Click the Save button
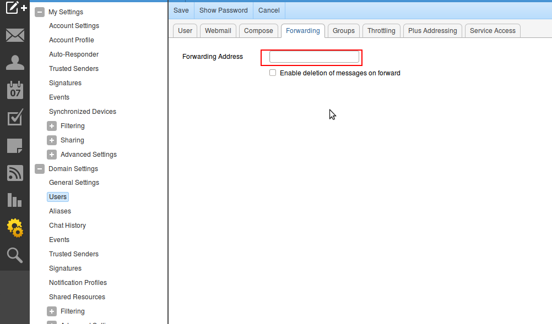Viewport: 552px width, 324px height. [x=181, y=10]
